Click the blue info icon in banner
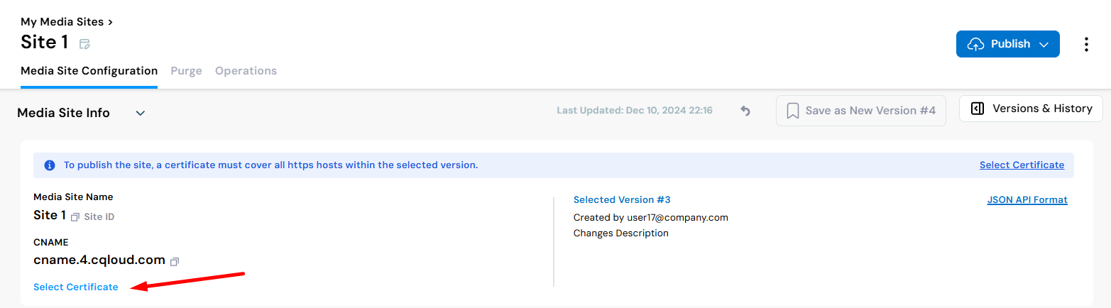1111x308 pixels. tap(50, 165)
